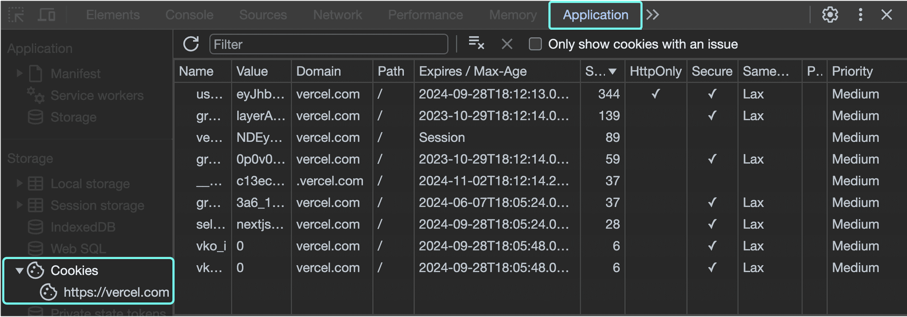Viewport: 907px width, 317px height.
Task: Open the three-dot customize DevTools menu
Action: click(860, 15)
